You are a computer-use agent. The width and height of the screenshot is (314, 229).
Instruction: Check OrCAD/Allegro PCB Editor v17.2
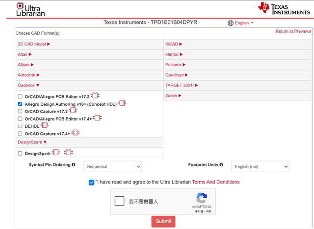pos(20,96)
